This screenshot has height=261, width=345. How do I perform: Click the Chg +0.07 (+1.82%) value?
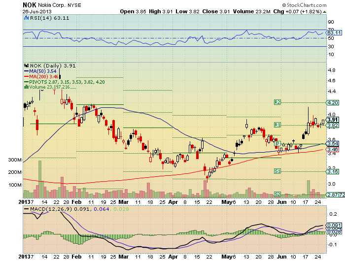[x=298, y=12]
